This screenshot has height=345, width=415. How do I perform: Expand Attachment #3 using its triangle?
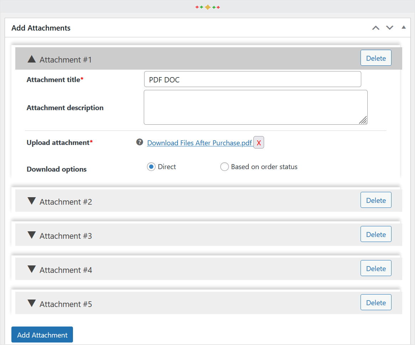click(x=32, y=235)
